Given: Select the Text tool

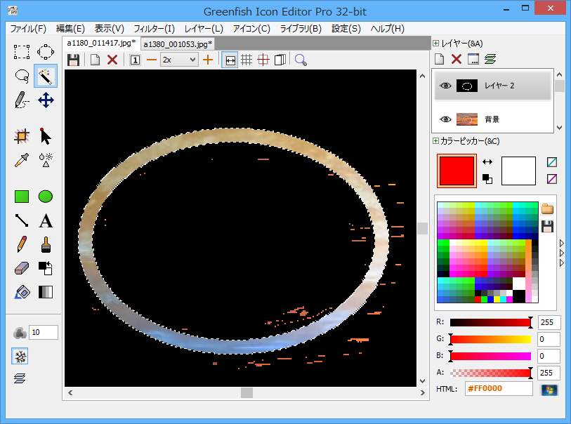Looking at the screenshot, I should 46,221.
